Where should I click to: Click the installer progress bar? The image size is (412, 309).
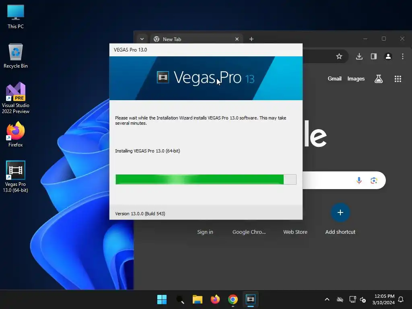[206, 179]
